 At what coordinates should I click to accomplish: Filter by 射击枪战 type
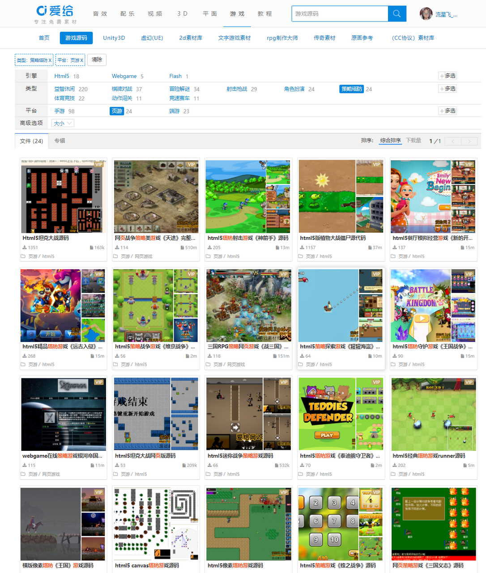[x=237, y=89]
